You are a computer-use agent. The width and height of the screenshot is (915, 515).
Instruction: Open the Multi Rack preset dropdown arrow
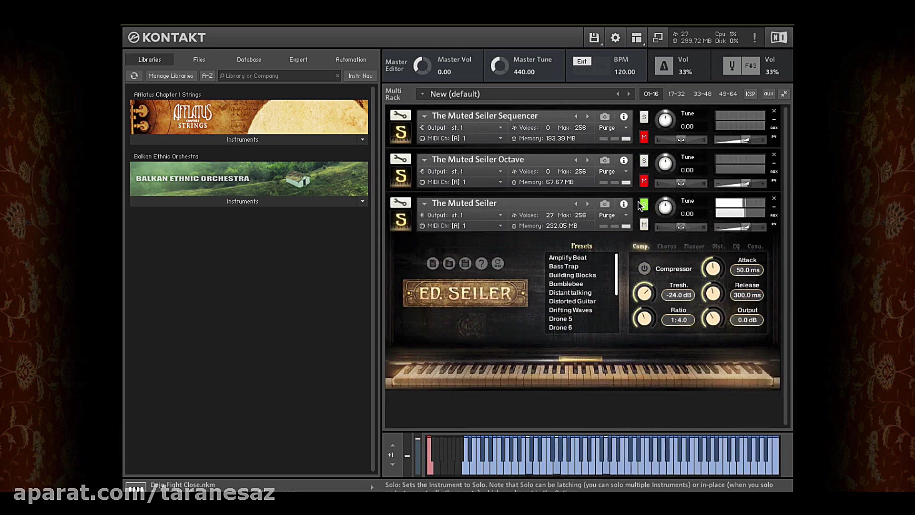click(x=422, y=94)
